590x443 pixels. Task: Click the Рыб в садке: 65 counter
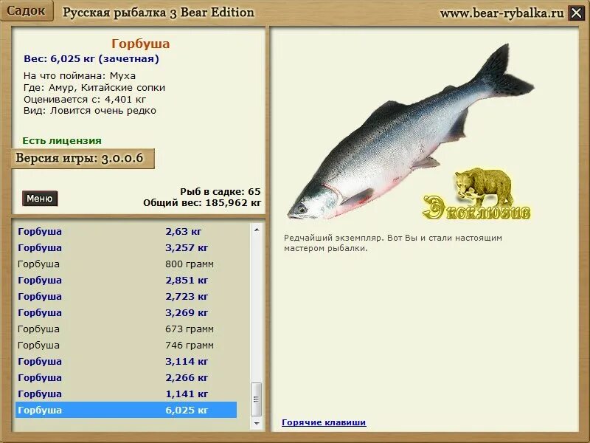click(x=220, y=191)
